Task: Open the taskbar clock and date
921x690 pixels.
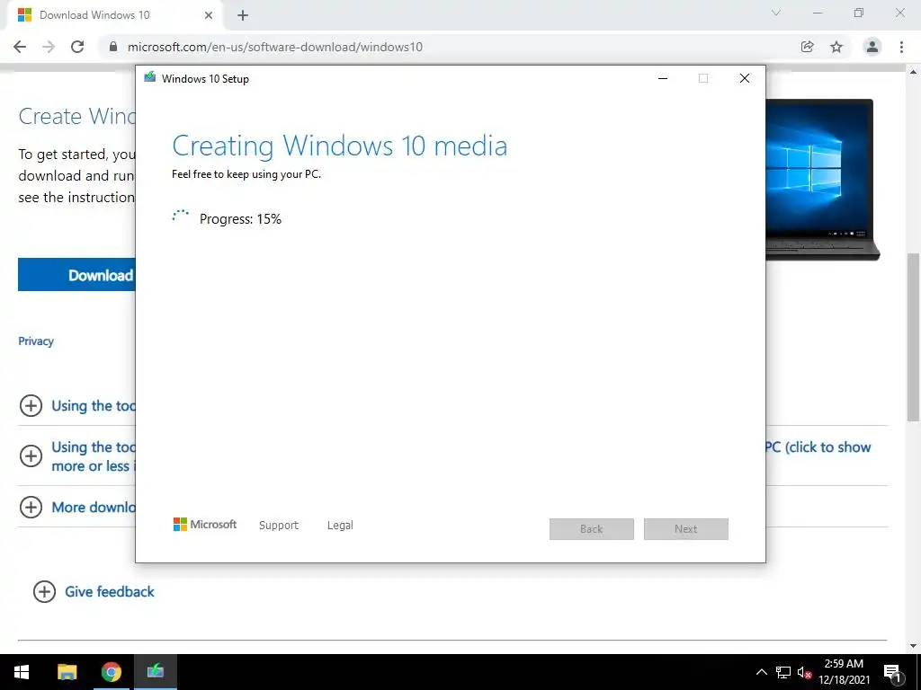Action: [844, 672]
